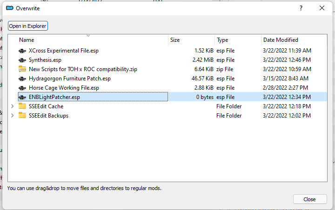Screen dimensions: 335x210
Task: Click the 3/22/2022 12:46 PM date cell
Action: pos(287,60)
